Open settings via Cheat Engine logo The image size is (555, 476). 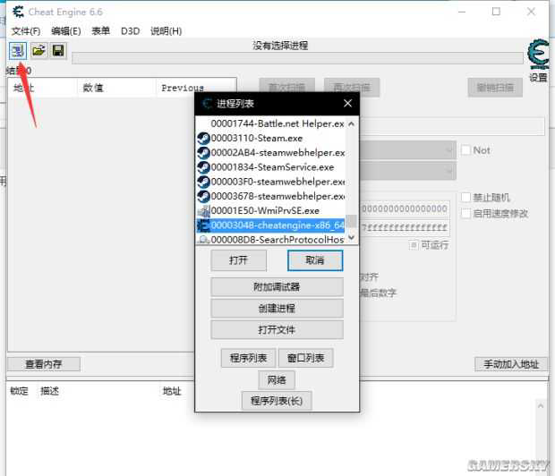(538, 56)
